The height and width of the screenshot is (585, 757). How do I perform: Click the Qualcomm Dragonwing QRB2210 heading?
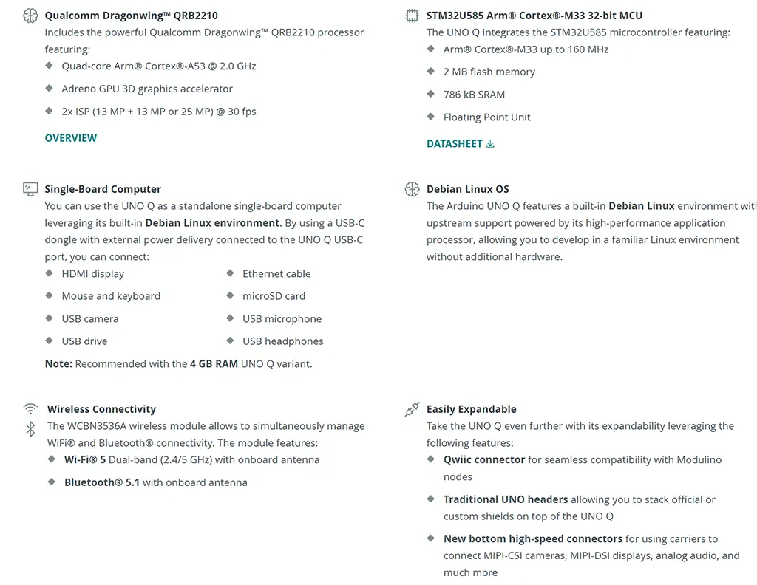(131, 16)
